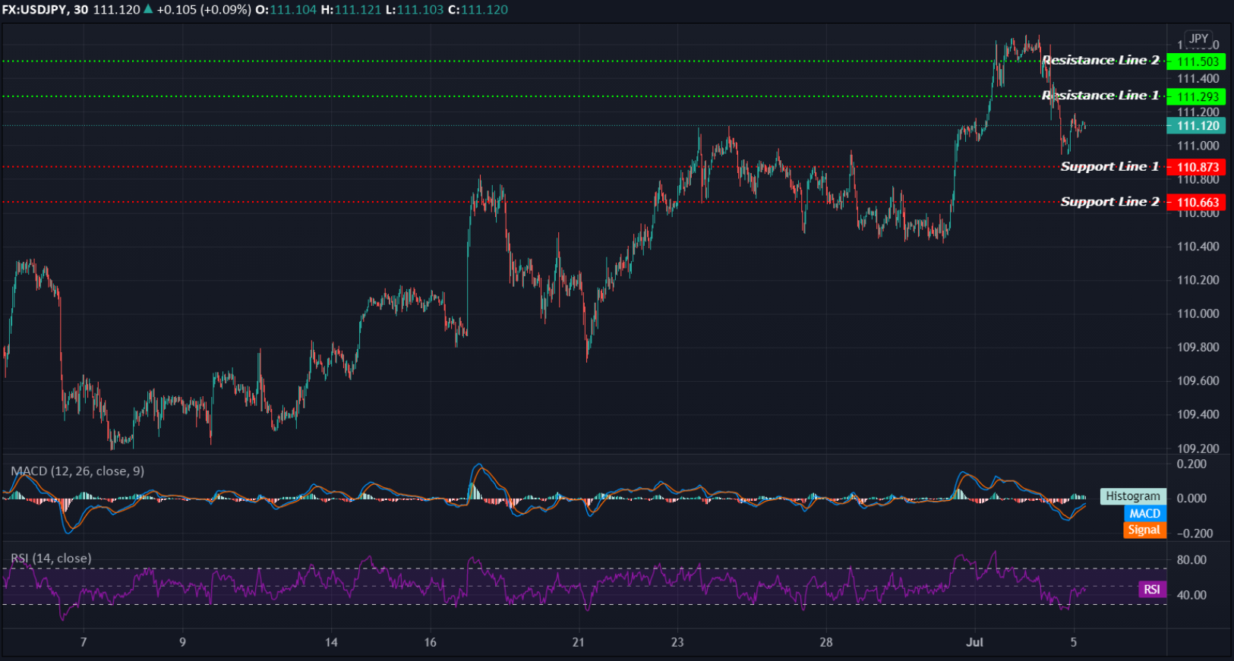Click the 7 date label on time axis
Viewport: 1234px width, 661px height.
(x=84, y=642)
